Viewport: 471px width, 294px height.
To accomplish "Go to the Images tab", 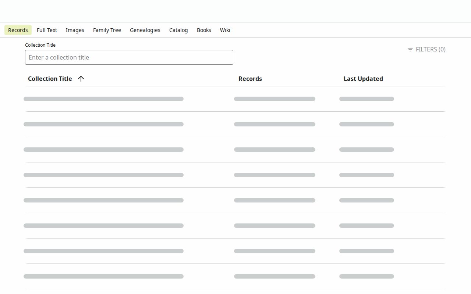I will click(x=75, y=30).
